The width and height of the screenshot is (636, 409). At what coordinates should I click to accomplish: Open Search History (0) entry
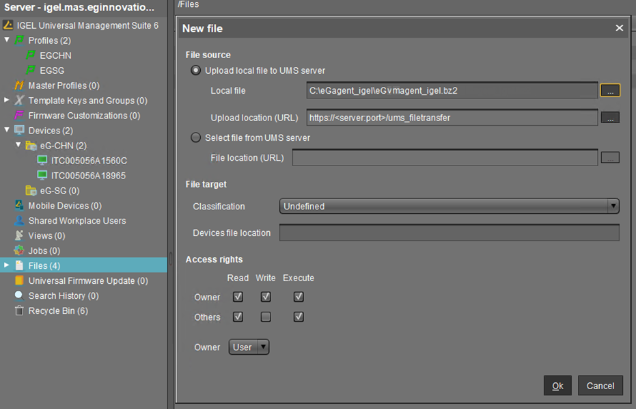coord(64,296)
